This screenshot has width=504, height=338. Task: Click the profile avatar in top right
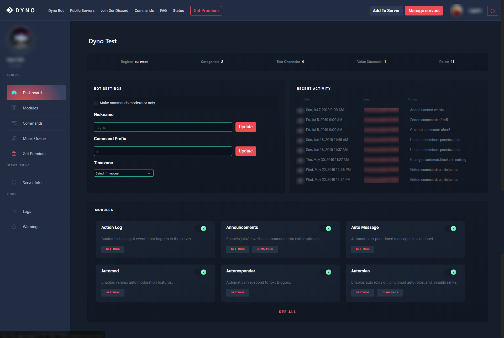point(456,10)
